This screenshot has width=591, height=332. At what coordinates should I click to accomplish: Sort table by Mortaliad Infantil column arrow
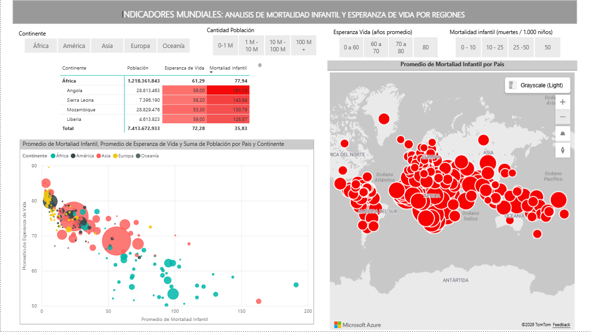(x=211, y=72)
